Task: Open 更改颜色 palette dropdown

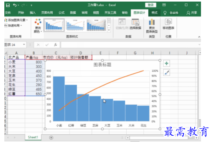Action: pyautogui.click(x=38, y=26)
